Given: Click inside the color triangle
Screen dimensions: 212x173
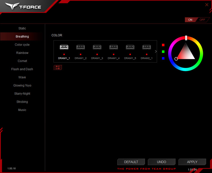Looking at the screenshot, I should tap(186, 53).
